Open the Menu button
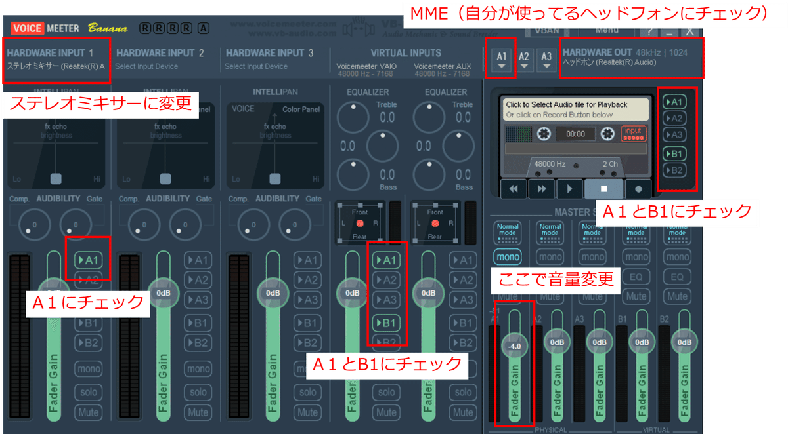The height and width of the screenshot is (434, 788). (x=607, y=30)
